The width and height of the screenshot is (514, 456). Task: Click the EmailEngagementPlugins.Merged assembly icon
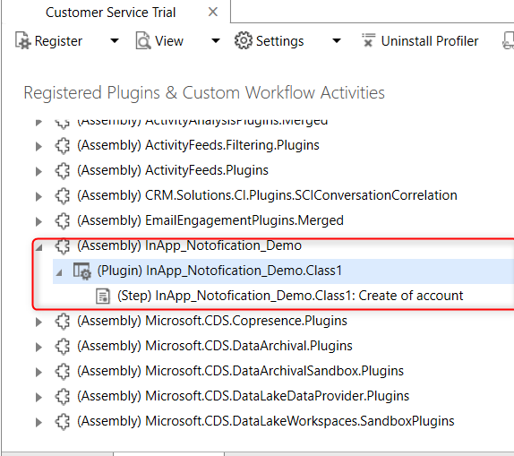point(63,220)
